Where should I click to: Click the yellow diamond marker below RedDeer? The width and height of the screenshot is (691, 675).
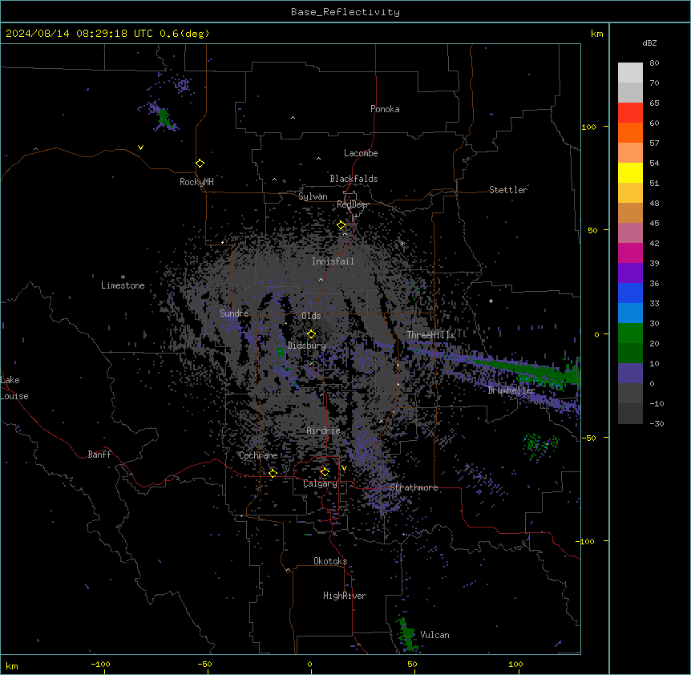coord(341,225)
